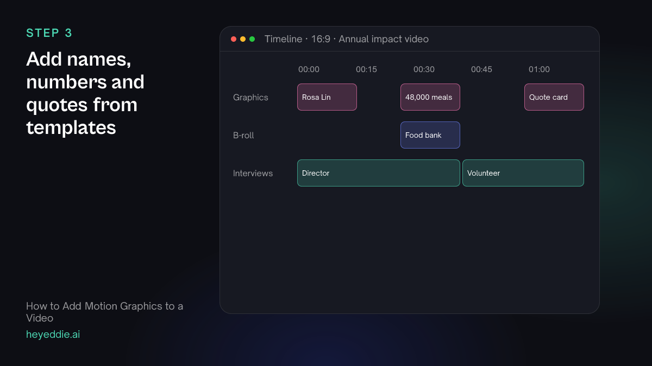Image resolution: width=652 pixels, height=366 pixels.
Task: Select the B-roll track label
Action: [243, 136]
